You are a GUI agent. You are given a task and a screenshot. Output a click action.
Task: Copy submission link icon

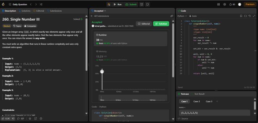tap(172, 16)
